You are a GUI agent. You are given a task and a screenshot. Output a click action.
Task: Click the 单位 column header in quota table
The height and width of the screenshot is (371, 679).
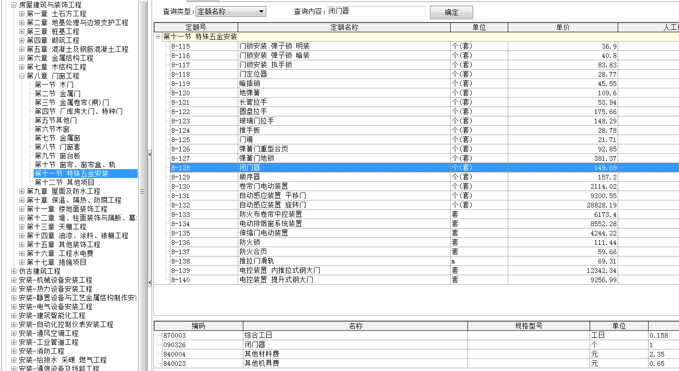click(x=479, y=28)
